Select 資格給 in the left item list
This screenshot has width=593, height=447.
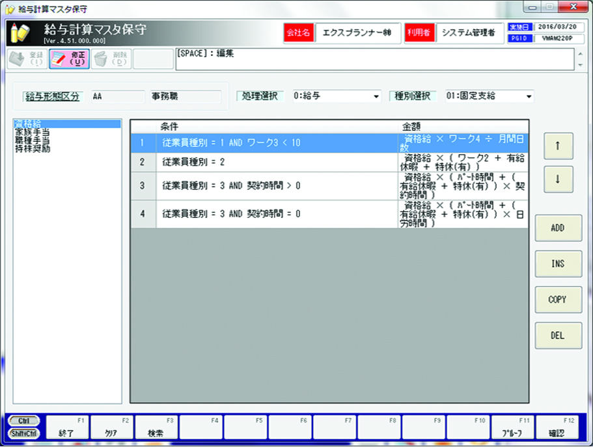tap(28, 124)
